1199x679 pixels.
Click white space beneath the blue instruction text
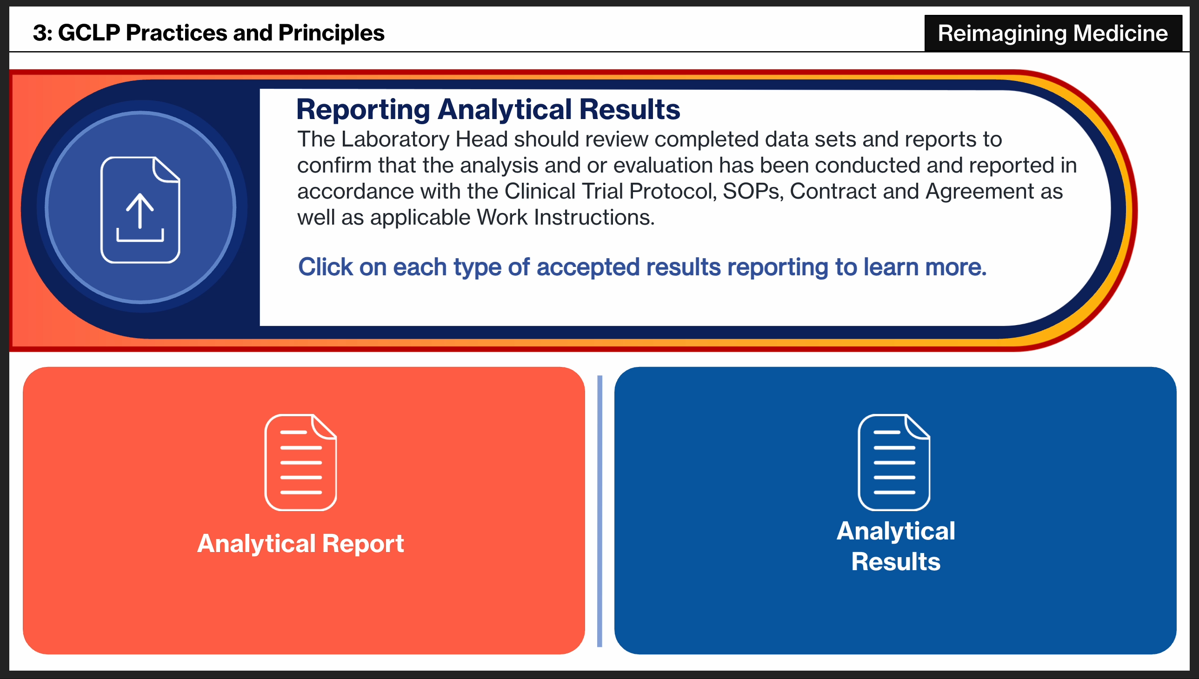click(606, 303)
